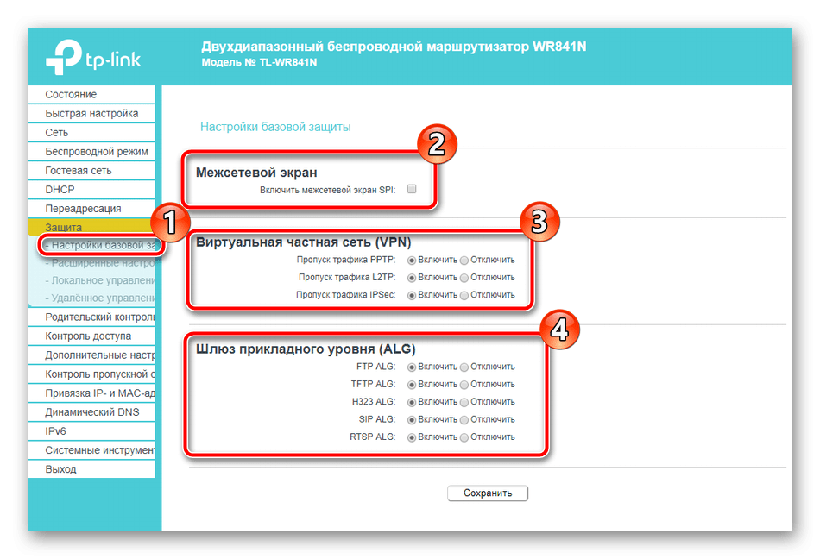The image size is (820, 559).
Task: Enable the SPI firewall checkbox
Action: 412,189
